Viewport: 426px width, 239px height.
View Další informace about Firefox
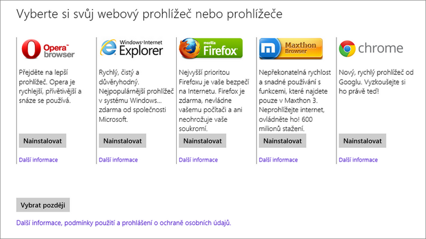click(198, 160)
